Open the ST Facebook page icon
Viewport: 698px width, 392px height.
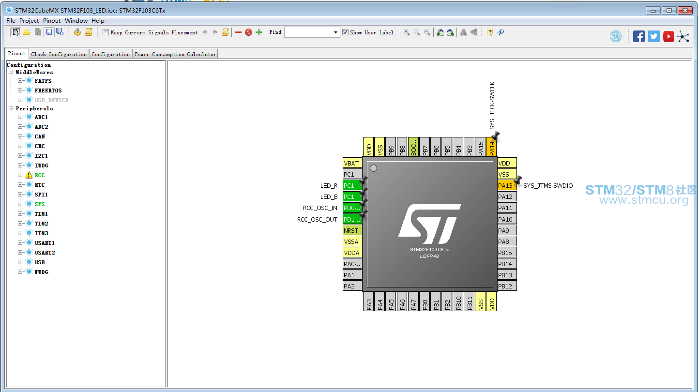click(x=639, y=36)
